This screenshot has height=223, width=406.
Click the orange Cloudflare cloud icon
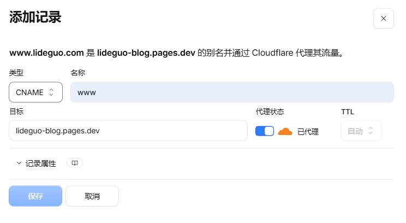pos(285,132)
